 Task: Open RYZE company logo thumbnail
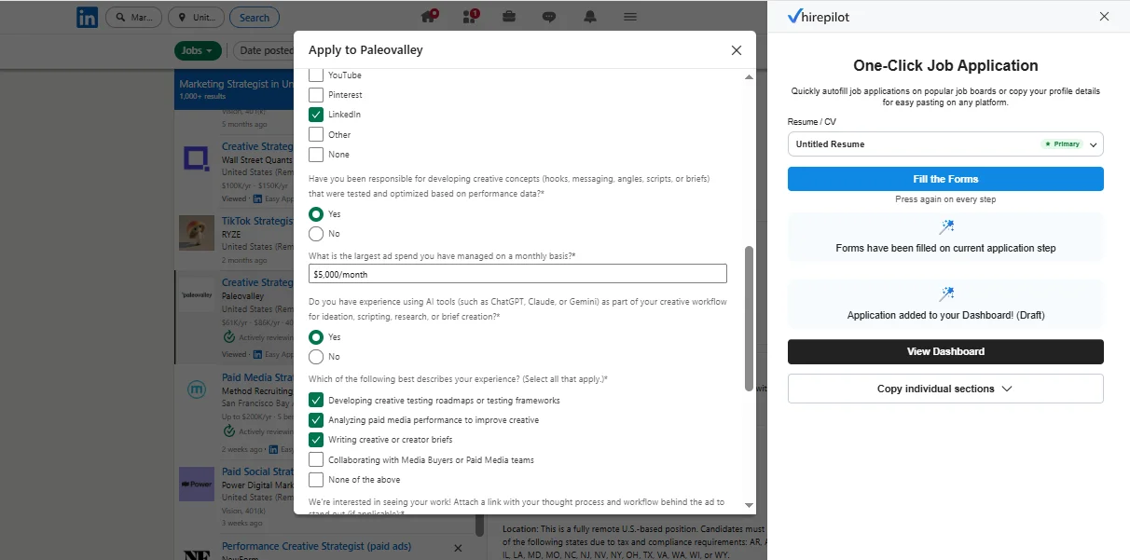pos(197,233)
